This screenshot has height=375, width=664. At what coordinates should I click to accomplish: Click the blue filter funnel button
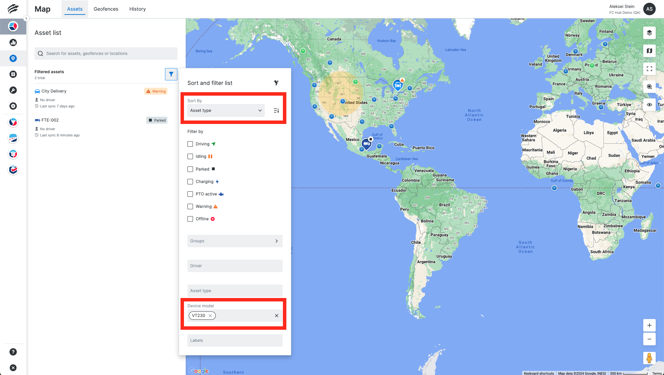click(x=171, y=74)
